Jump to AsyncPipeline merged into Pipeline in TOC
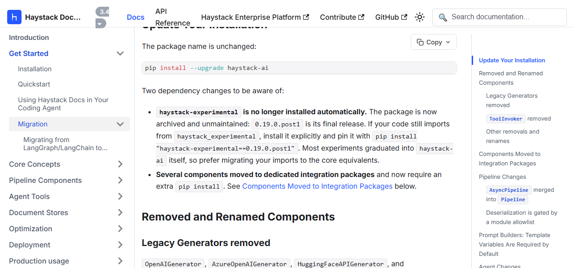This screenshot has width=574, height=268. [x=520, y=195]
